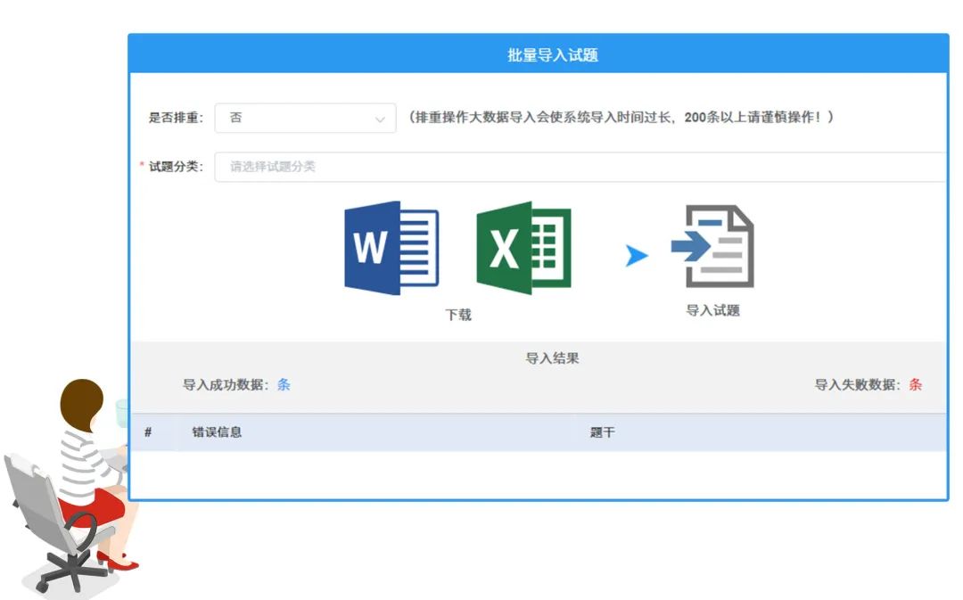The image size is (963, 600).
Task: Click the green Excel template icon
Action: coord(523,248)
